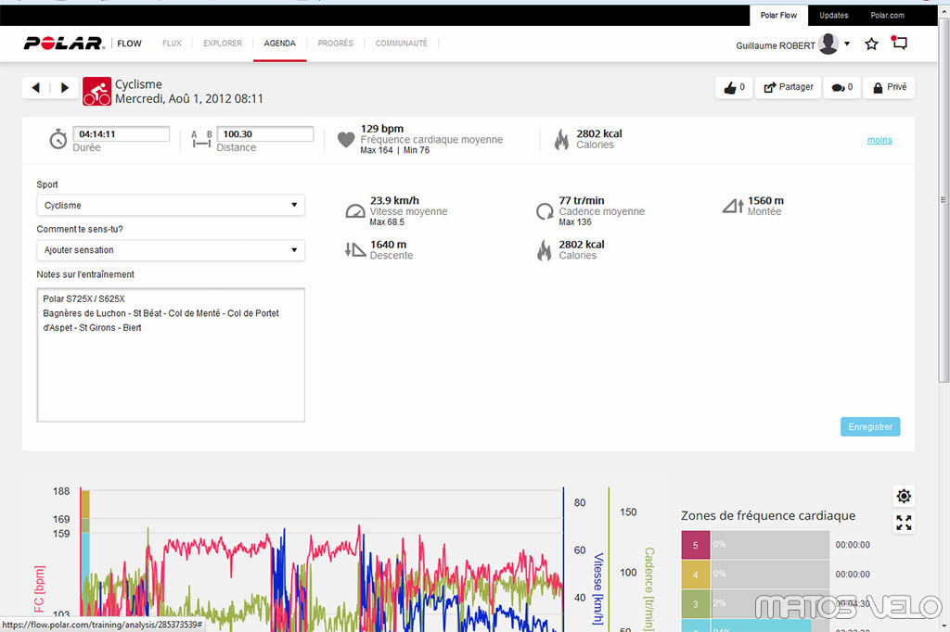950x632 pixels.
Task: Click the Distance field showing 100.30
Action: 265,134
